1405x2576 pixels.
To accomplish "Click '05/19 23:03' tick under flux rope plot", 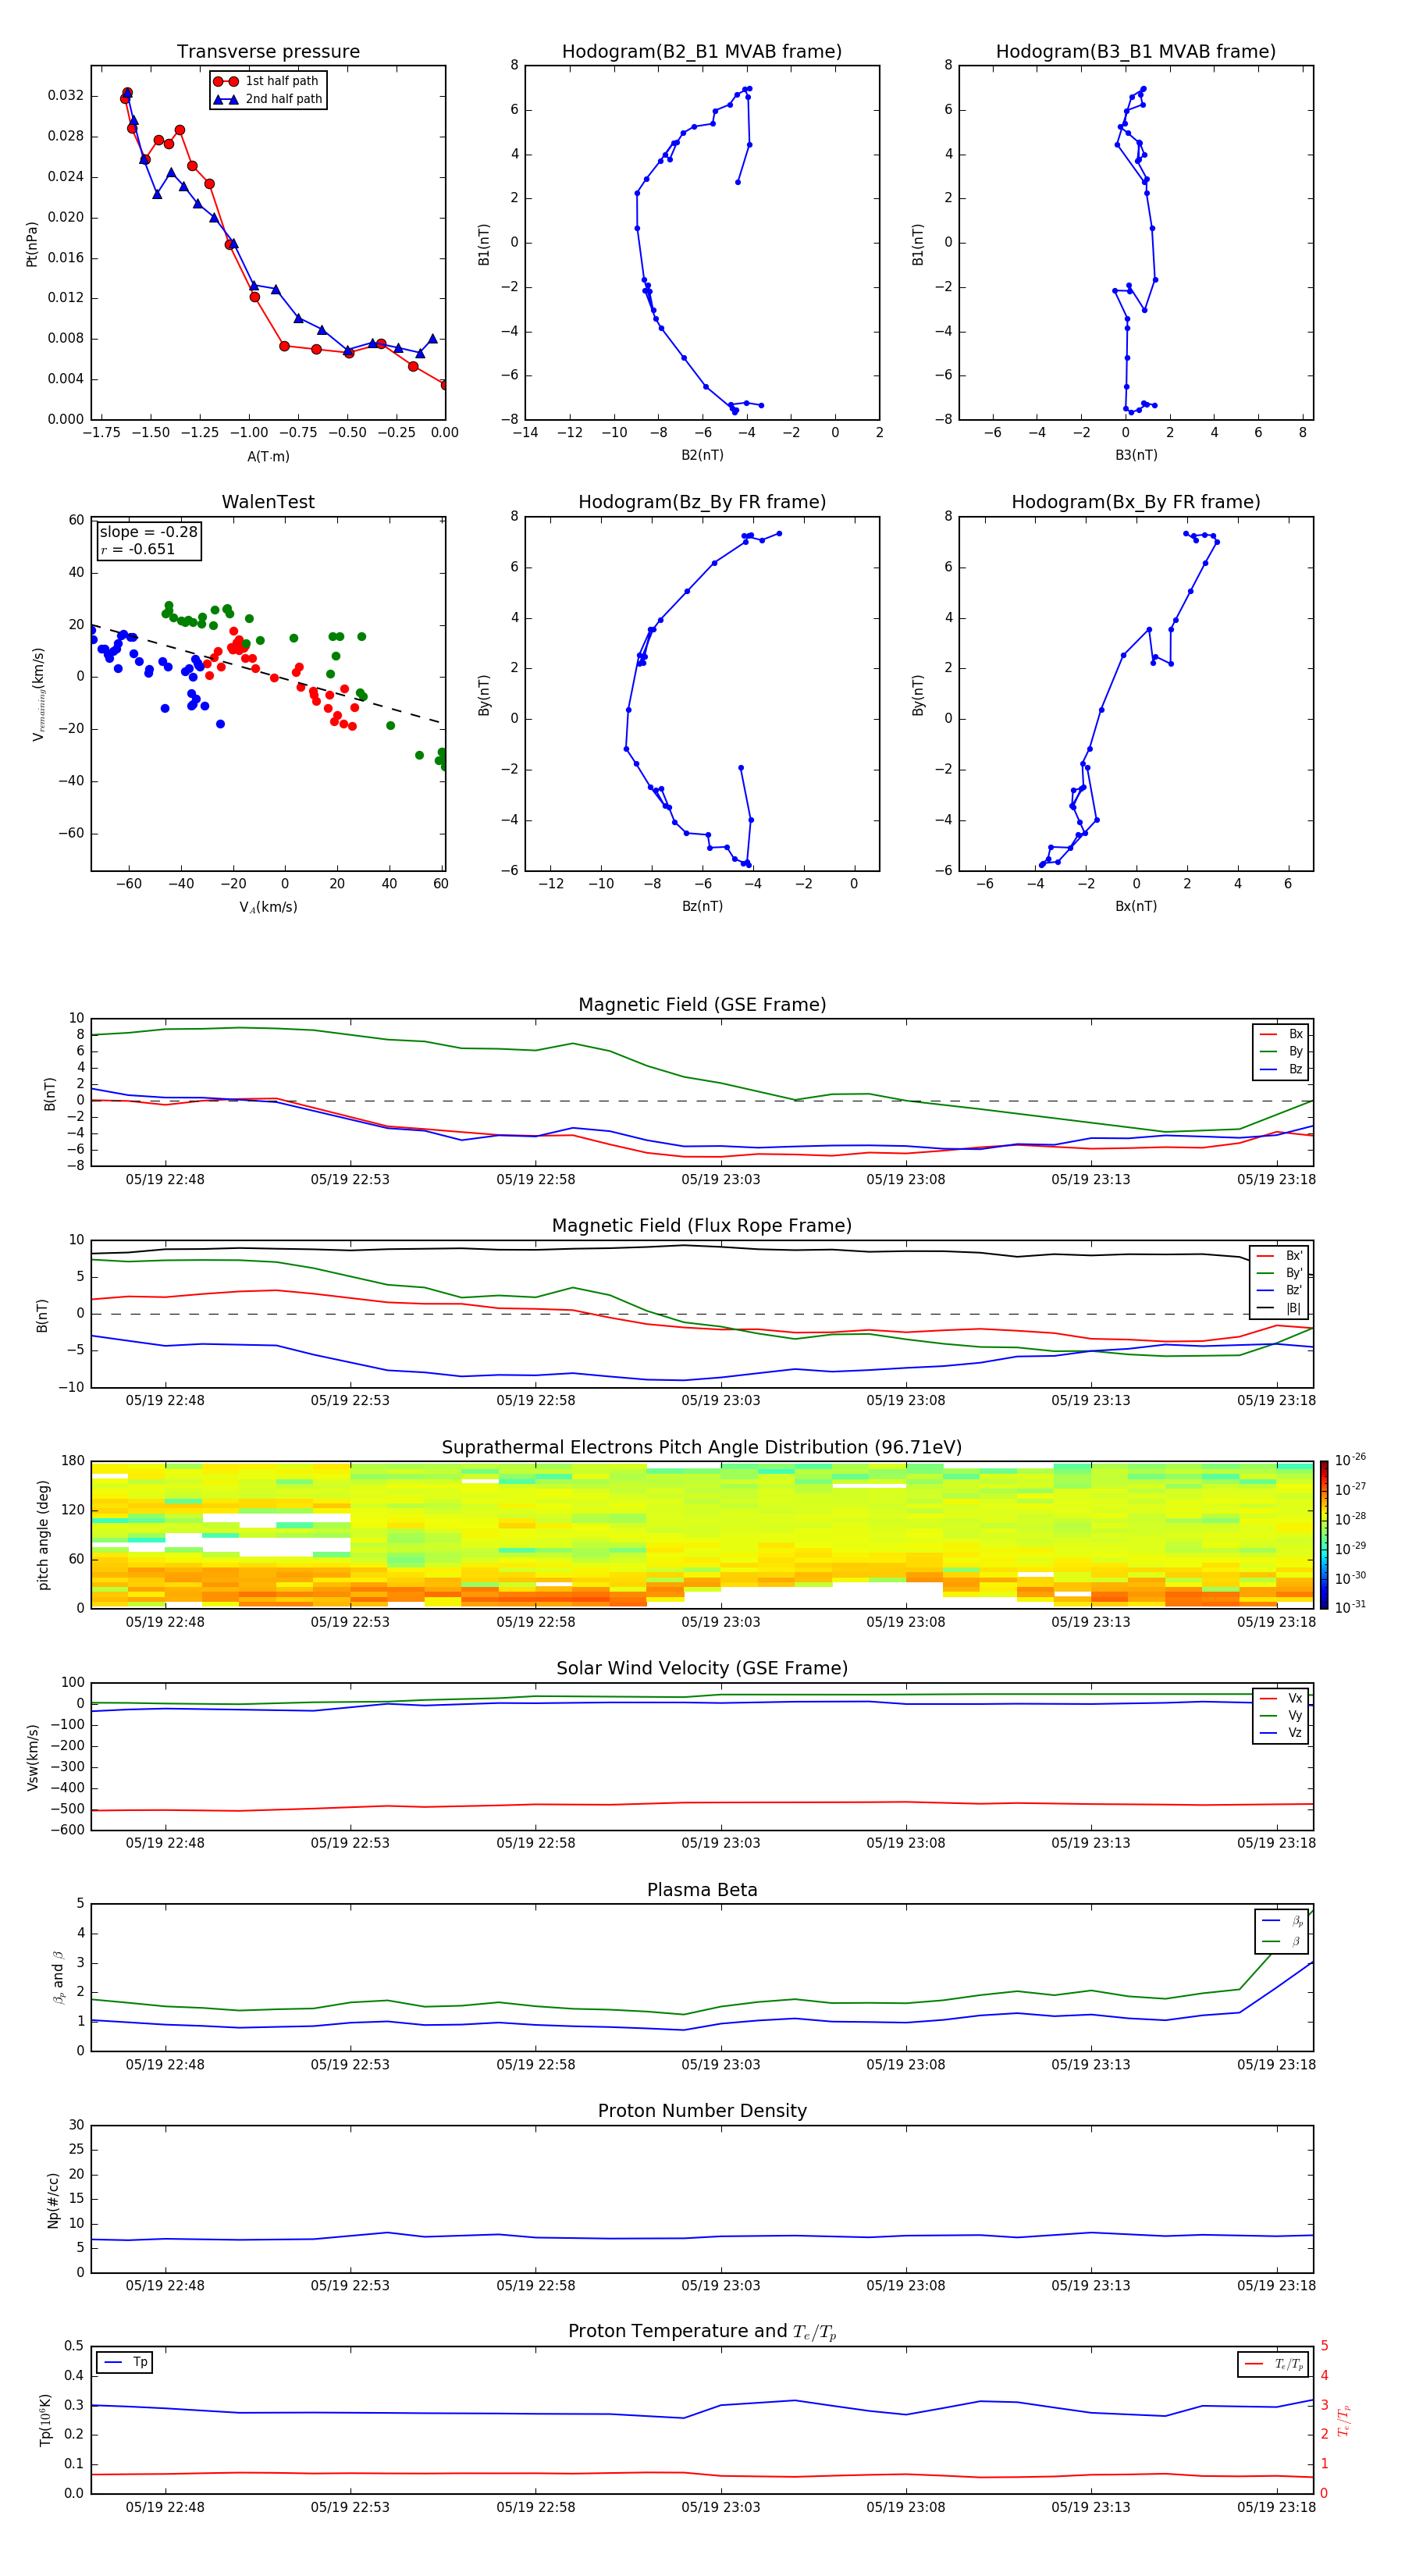I will click(x=721, y=1401).
